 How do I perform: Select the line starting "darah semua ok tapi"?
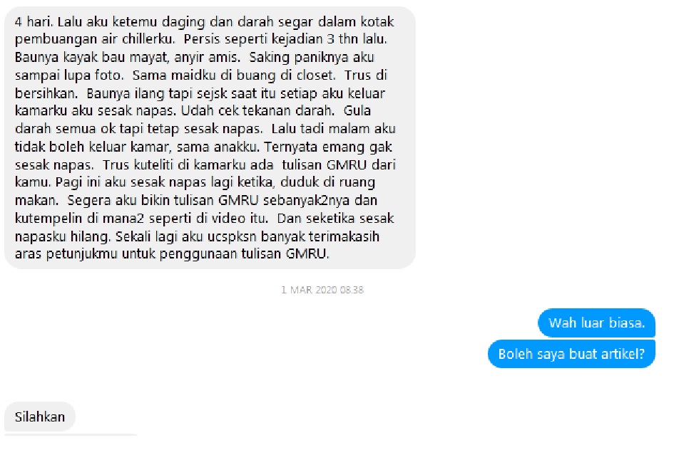pos(205,130)
